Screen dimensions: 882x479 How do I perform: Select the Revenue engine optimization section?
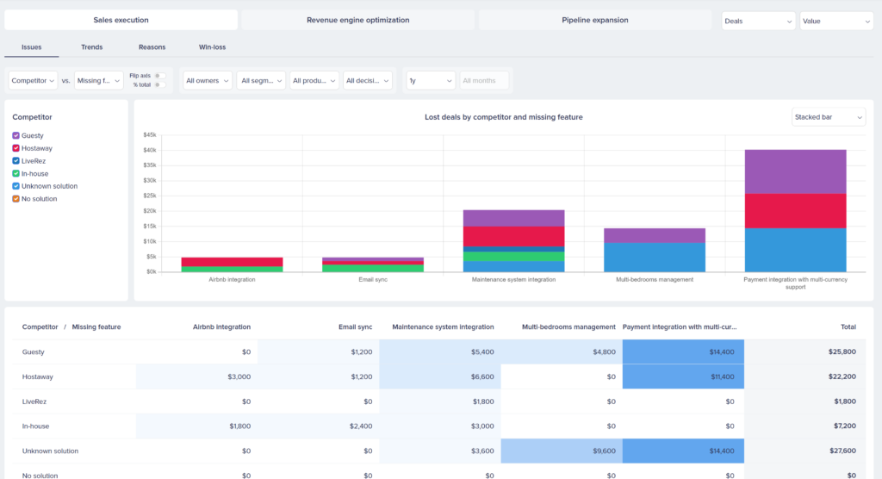tap(357, 20)
